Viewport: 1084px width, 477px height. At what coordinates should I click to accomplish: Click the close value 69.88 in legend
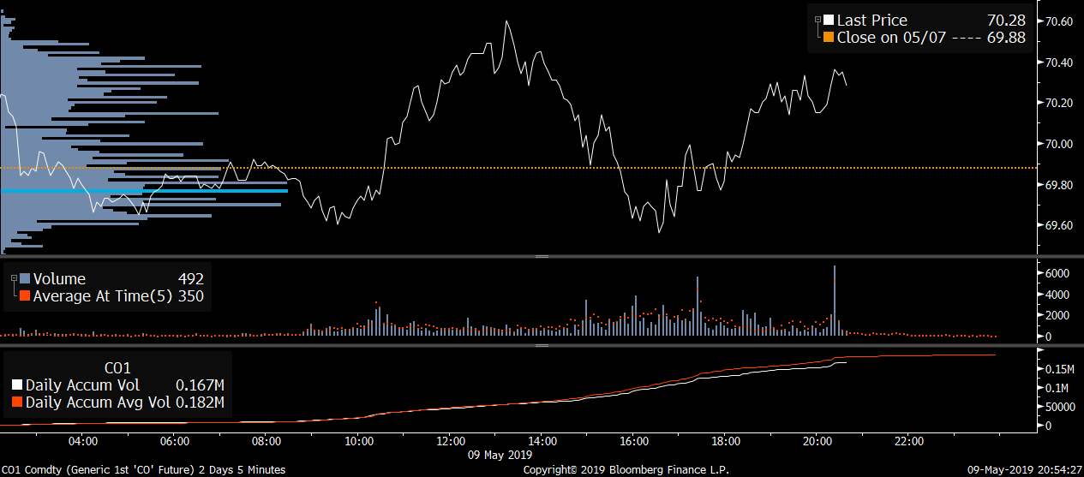coord(1007,38)
